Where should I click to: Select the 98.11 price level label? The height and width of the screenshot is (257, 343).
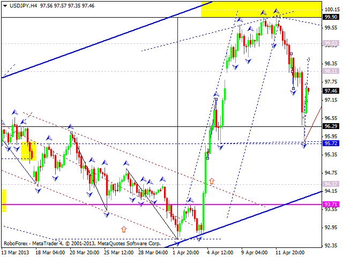(331, 71)
